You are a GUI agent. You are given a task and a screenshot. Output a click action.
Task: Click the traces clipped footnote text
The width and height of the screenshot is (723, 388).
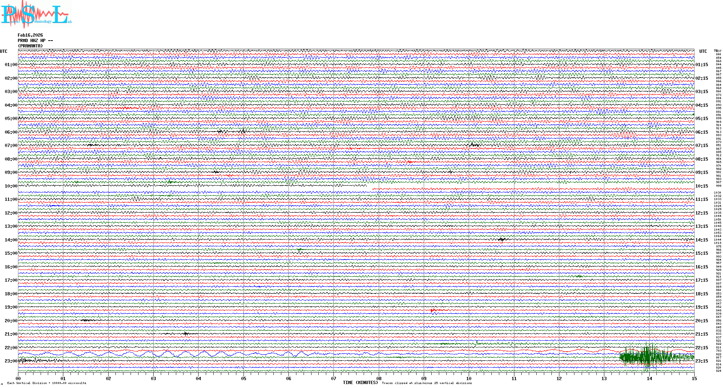[x=427, y=383]
